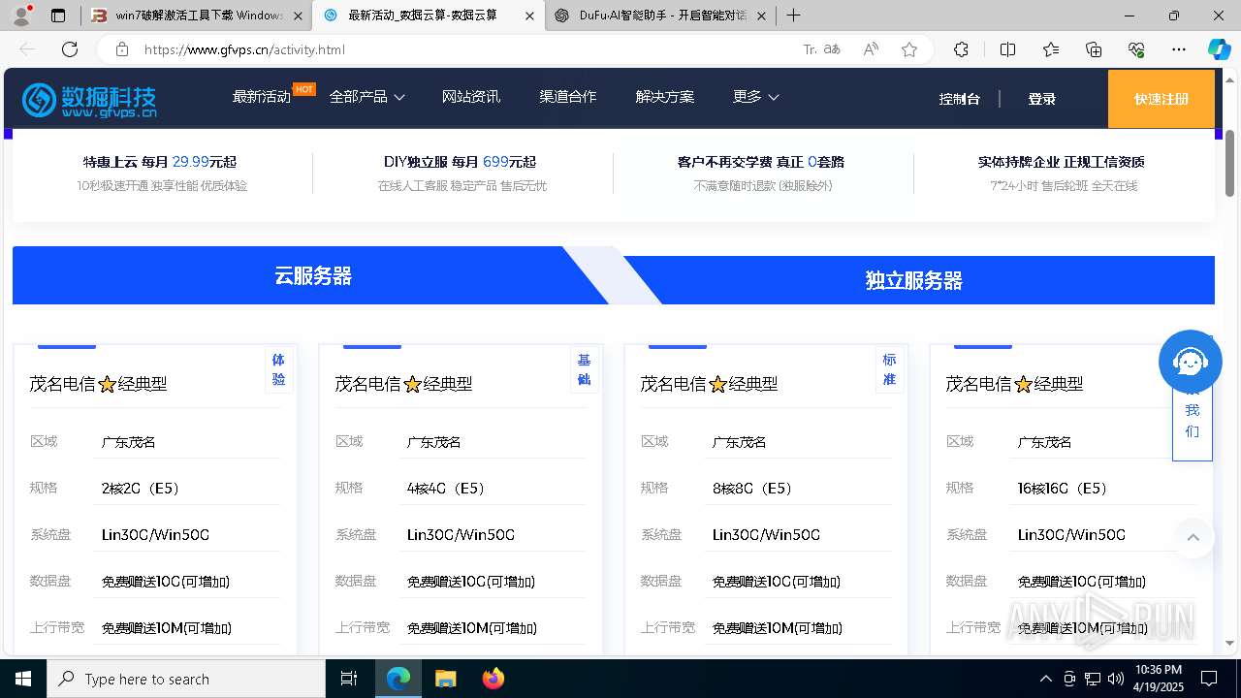The width and height of the screenshot is (1241, 698).
Task: Open 最新活动 in navigation bar
Action: pyautogui.click(x=262, y=97)
